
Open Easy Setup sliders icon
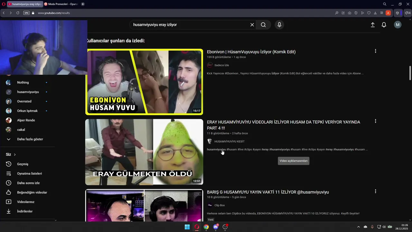pos(382,13)
